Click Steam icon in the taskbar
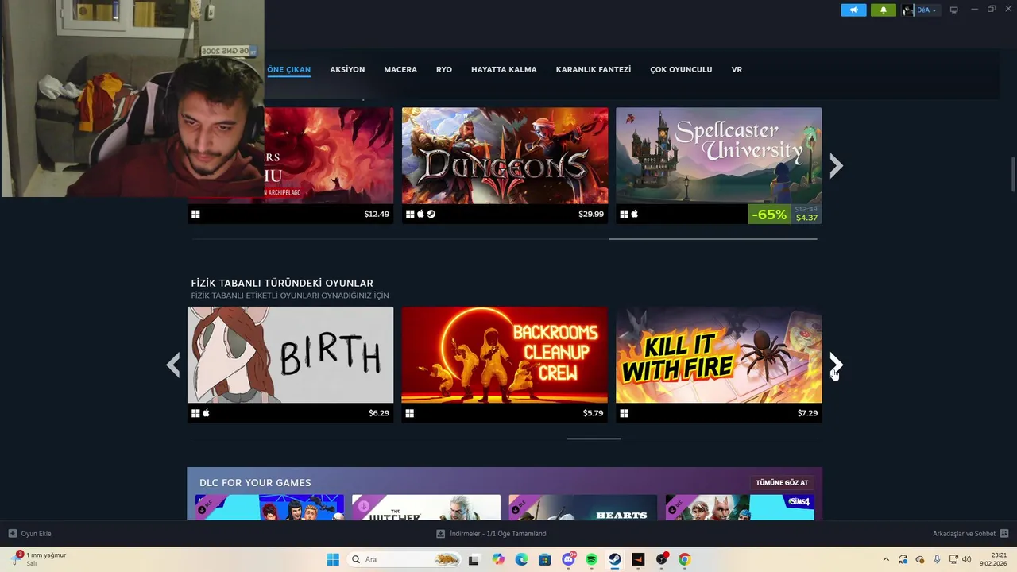Screen dimensions: 1017x572 pos(615,559)
